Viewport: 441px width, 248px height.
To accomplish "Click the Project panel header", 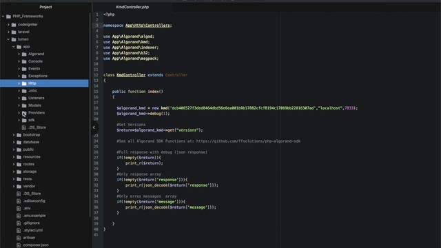I will (45, 7).
